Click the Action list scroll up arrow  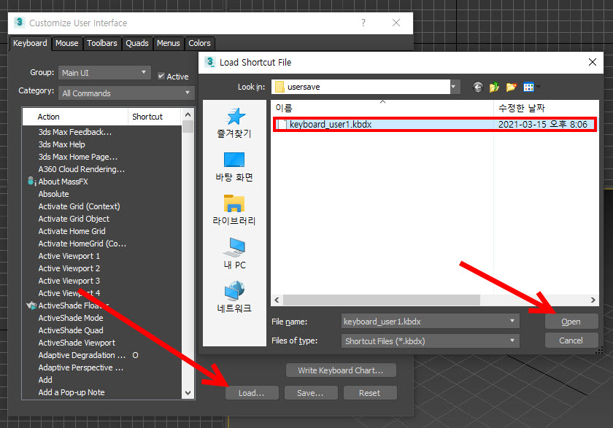click(x=188, y=114)
